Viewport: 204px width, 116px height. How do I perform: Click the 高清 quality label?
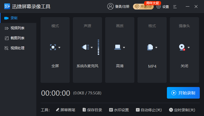click(x=120, y=66)
